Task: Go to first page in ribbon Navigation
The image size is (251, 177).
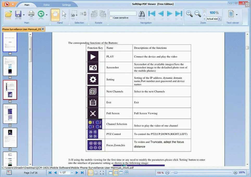Action: point(152,14)
